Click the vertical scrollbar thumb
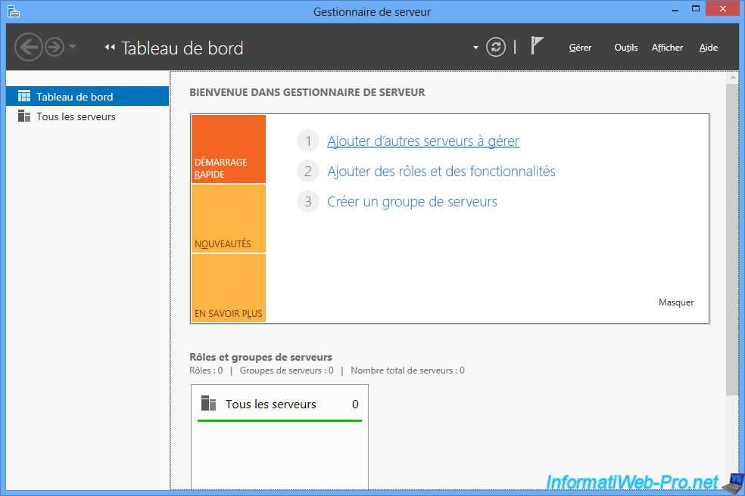Image resolution: width=745 pixels, height=496 pixels. 732,240
